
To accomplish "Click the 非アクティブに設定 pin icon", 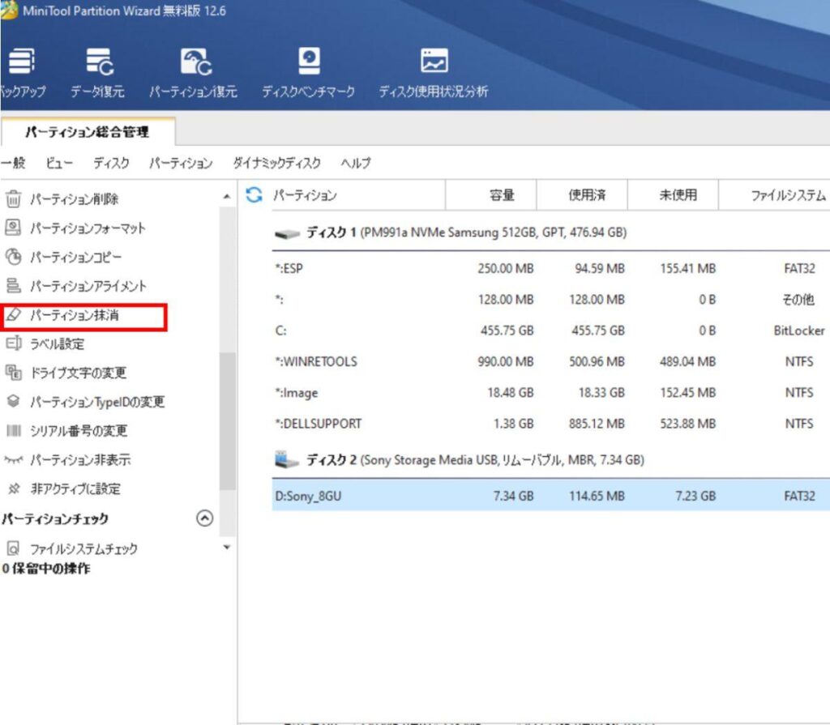I will [14, 488].
